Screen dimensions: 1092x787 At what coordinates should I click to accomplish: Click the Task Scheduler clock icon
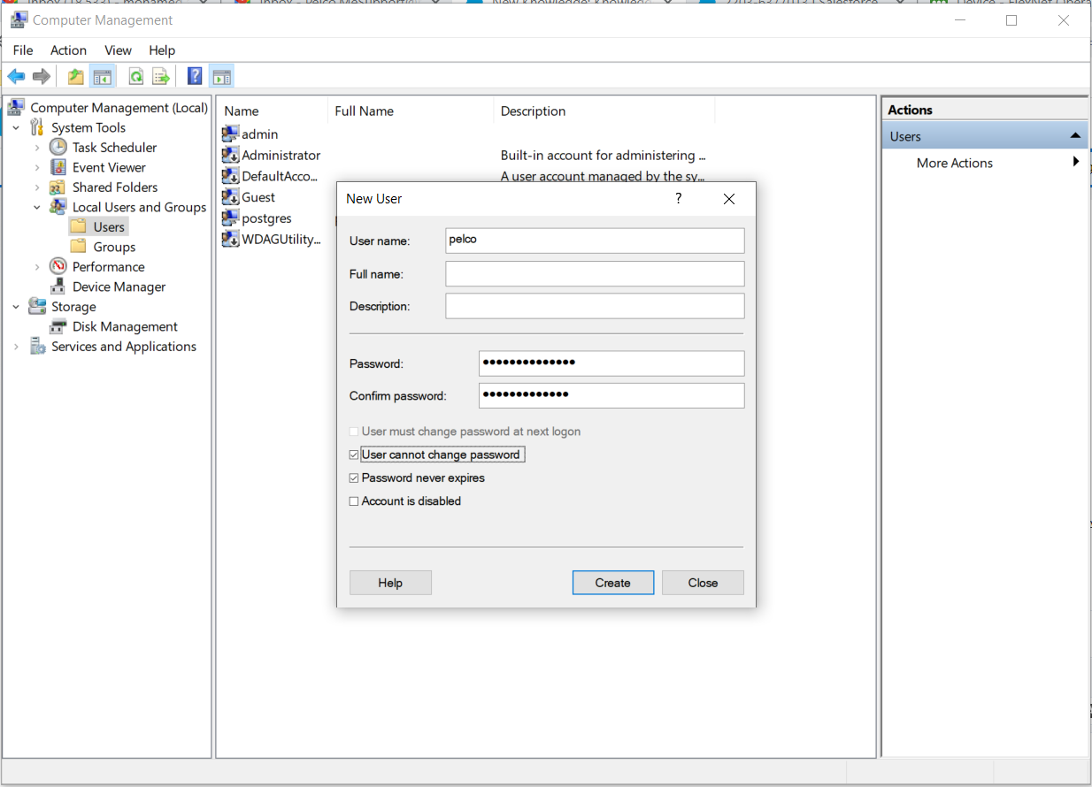tap(58, 147)
